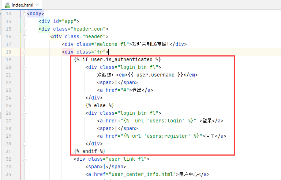The image size is (281, 180).
Task: Collapse the header_con div fold on line 15
Action: [25, 29]
